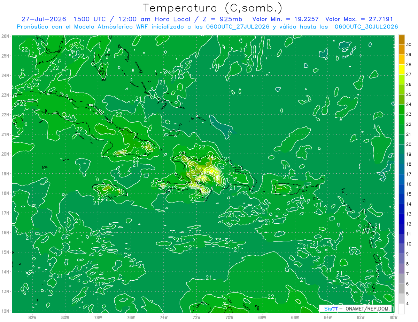Click the 'Valor Min. = 19.2257' readout
This screenshot has width=418, height=322.
pos(286,19)
